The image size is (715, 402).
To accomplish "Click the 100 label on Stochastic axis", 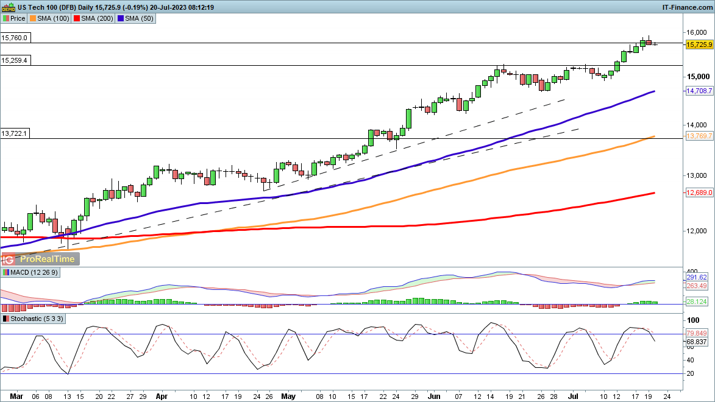I will click(x=693, y=320).
